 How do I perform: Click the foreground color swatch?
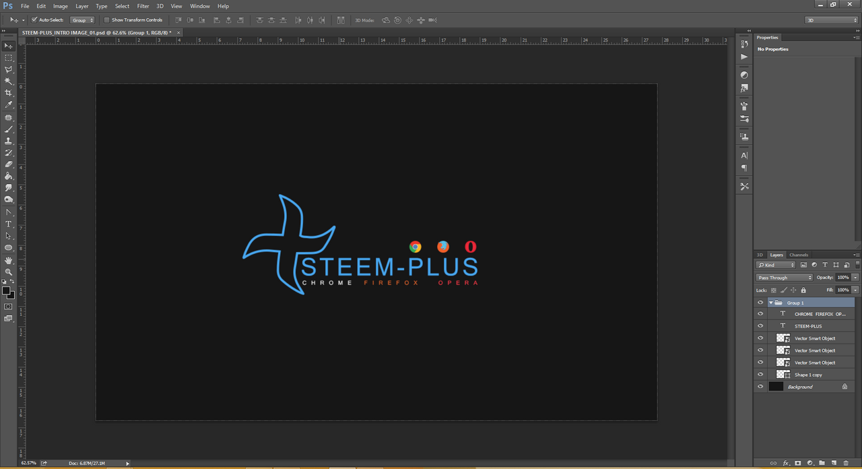(x=6, y=290)
